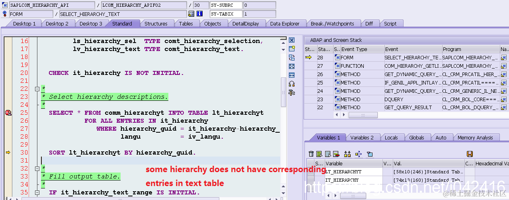Click the services-of-tool icon with orange squares
Viewport: 509px width, 200px height.
click(292, 84)
